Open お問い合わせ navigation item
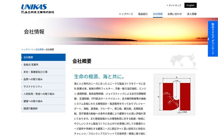The image size is (218, 136). [175, 14]
